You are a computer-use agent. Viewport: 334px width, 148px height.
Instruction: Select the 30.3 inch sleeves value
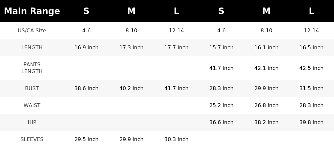[176, 140]
